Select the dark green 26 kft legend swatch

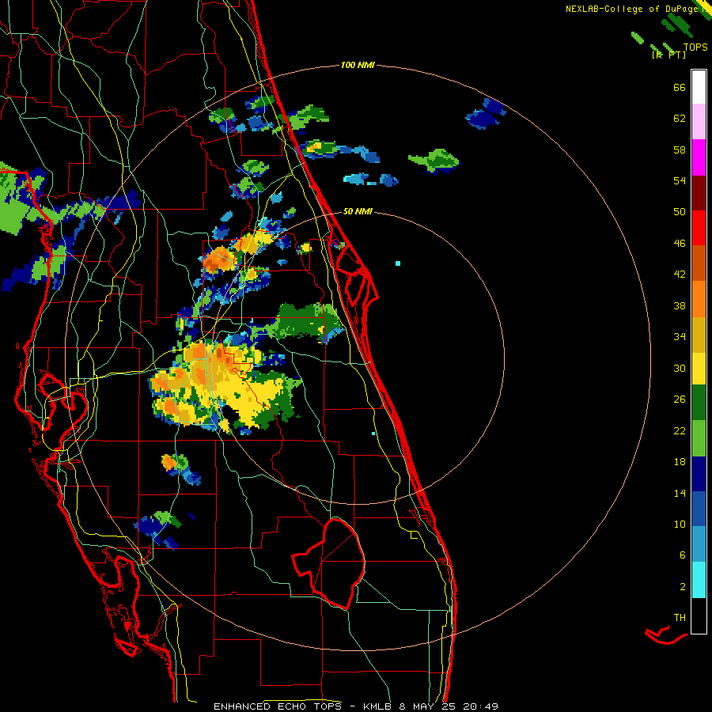click(699, 403)
